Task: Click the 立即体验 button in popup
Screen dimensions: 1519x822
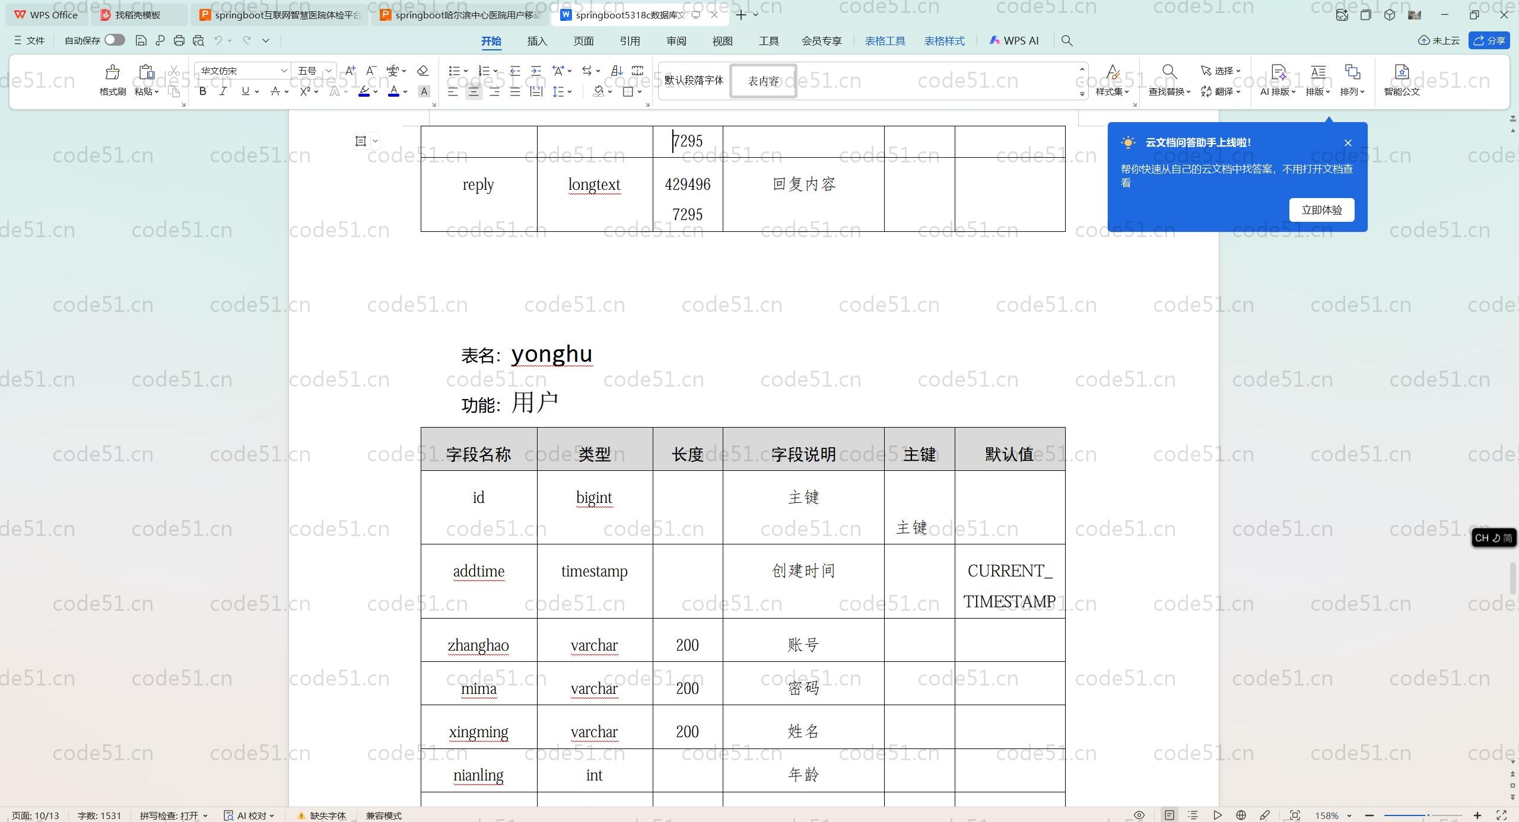Action: 1321,210
